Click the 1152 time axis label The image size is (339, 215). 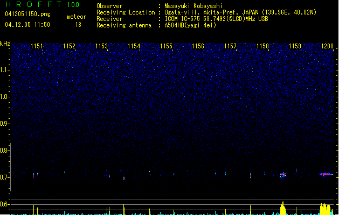pyautogui.click(x=69, y=46)
